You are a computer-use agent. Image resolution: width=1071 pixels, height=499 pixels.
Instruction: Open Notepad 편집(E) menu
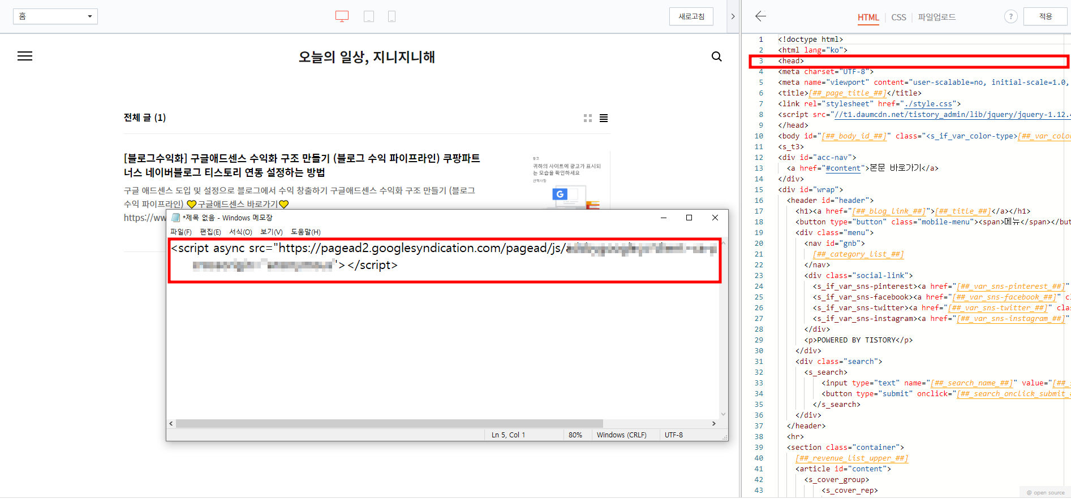click(210, 232)
